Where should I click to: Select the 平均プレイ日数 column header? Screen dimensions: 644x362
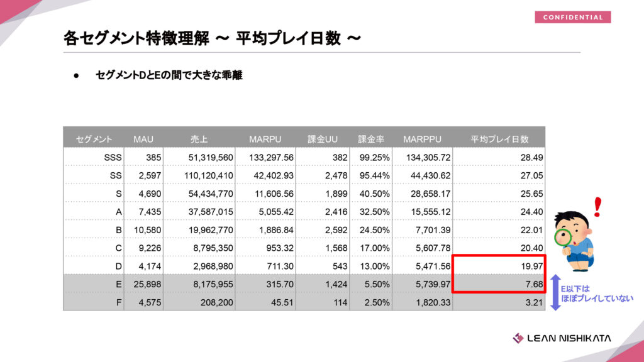click(499, 138)
